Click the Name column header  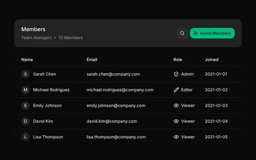point(27,60)
